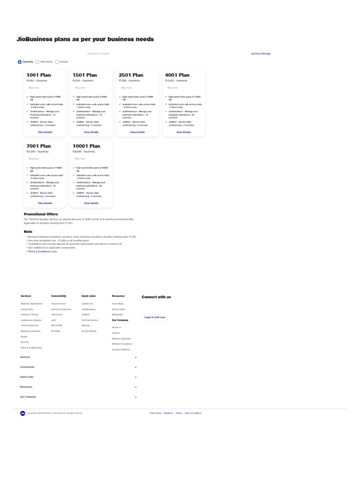Image resolution: width=359 pixels, height=479 pixels.
Task: Open the Press release footer link
Action: click(x=155, y=413)
